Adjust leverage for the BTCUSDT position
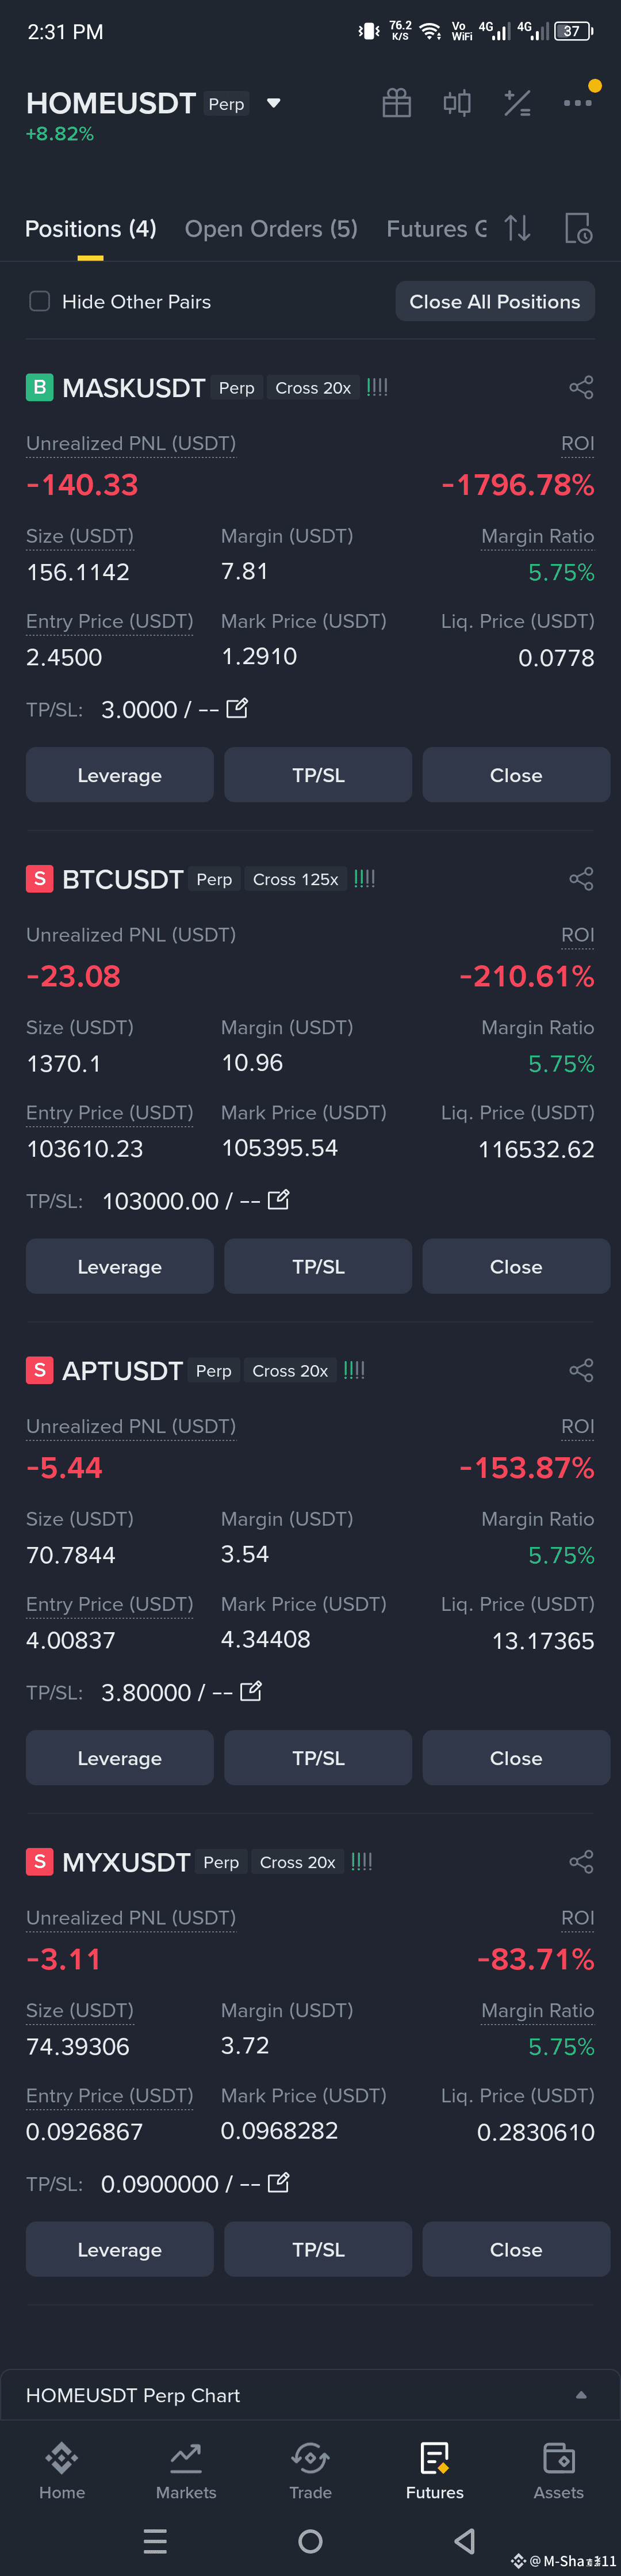This screenshot has width=621, height=2576. pos(120,1266)
